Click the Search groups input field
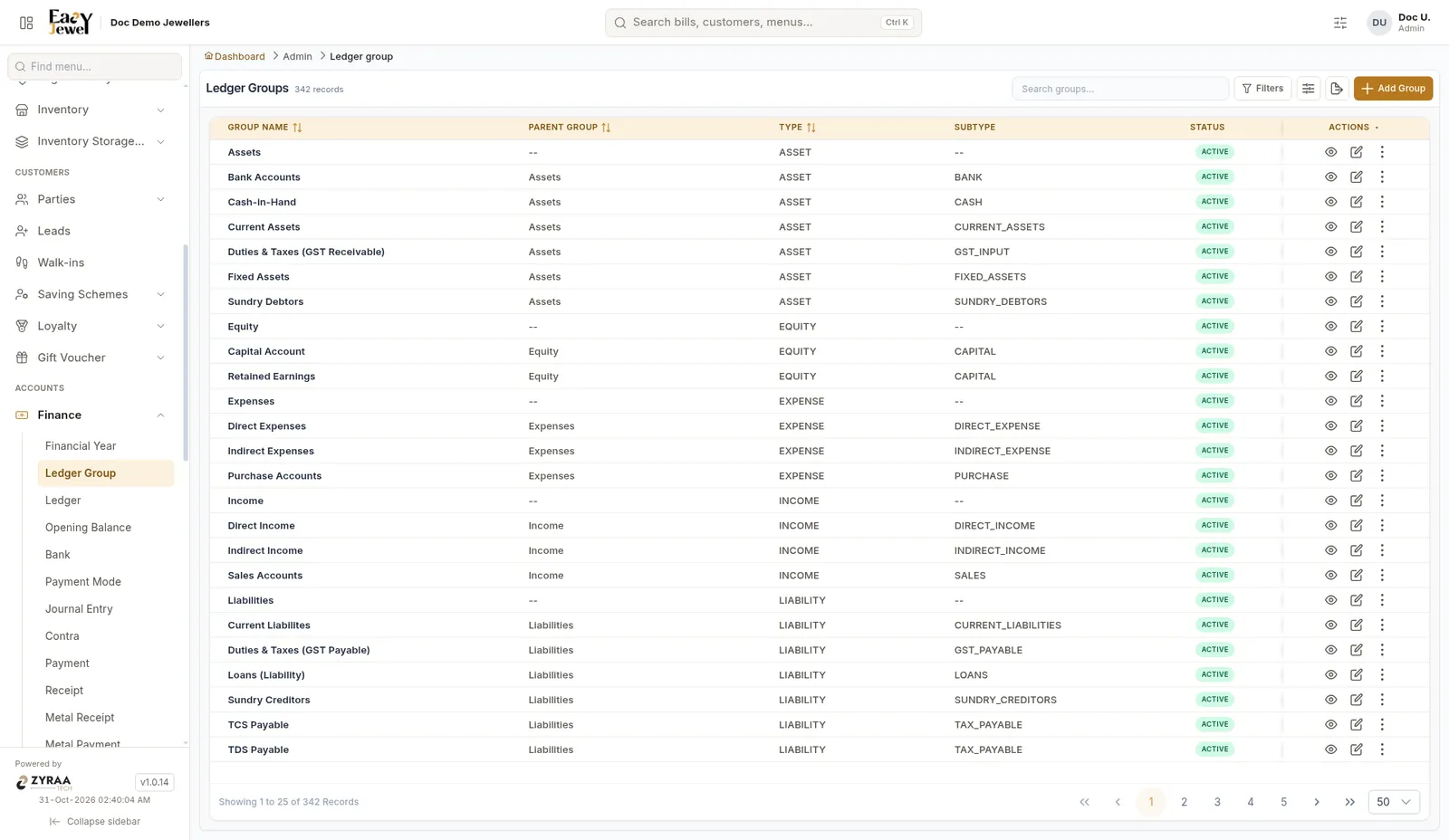1449x840 pixels. click(1119, 89)
